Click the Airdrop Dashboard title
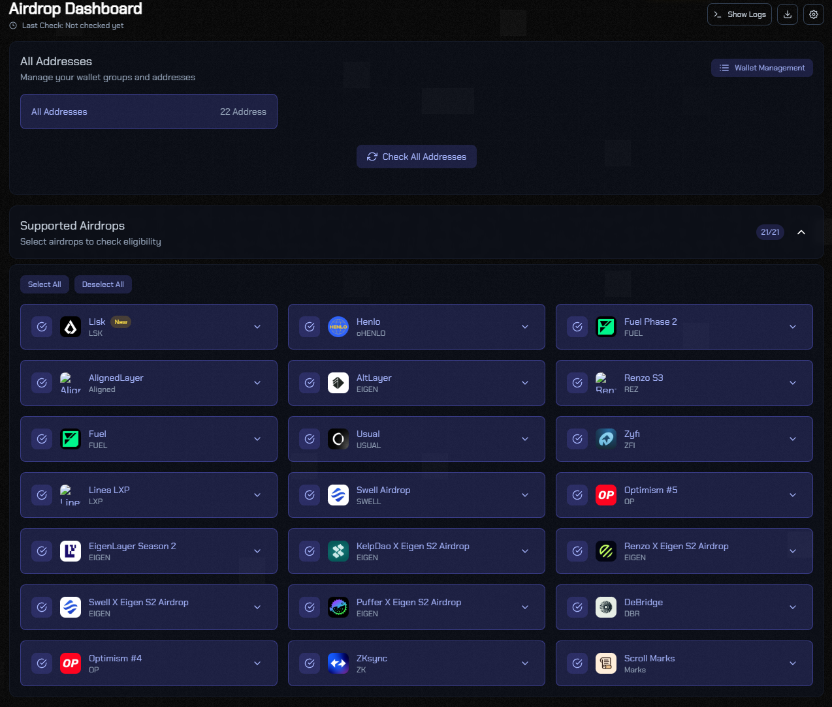Screen dimensions: 832x707 click(75, 8)
